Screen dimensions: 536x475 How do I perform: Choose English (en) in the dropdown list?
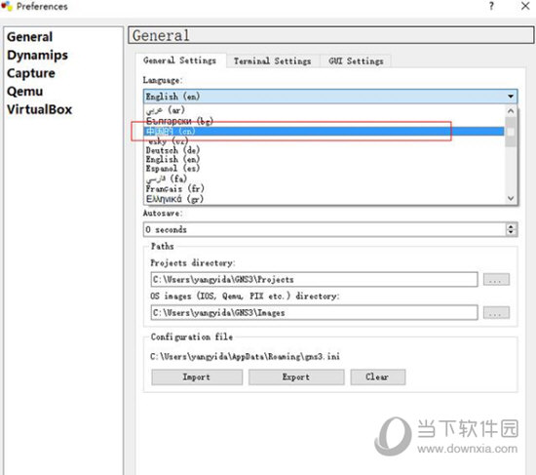[x=324, y=159]
